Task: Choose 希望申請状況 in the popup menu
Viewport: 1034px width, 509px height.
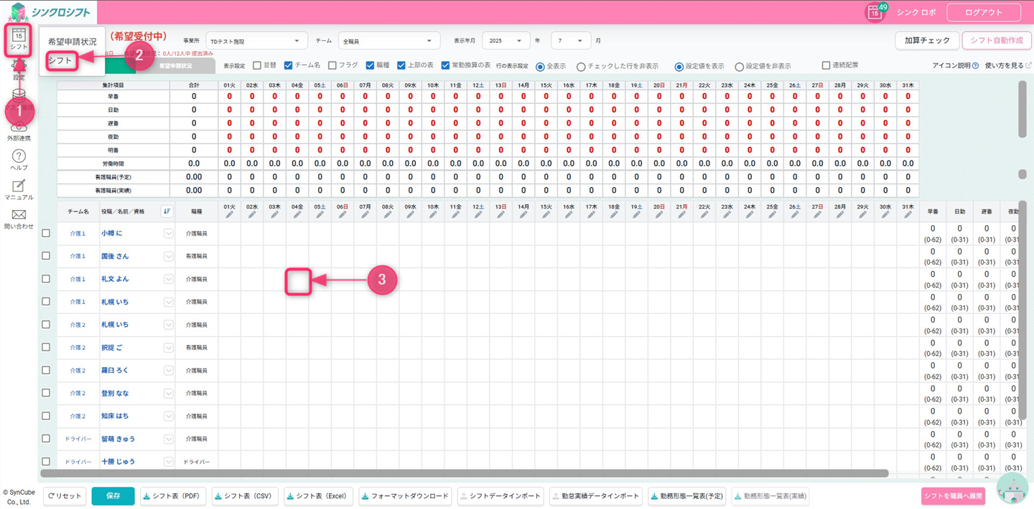Action: [x=72, y=42]
